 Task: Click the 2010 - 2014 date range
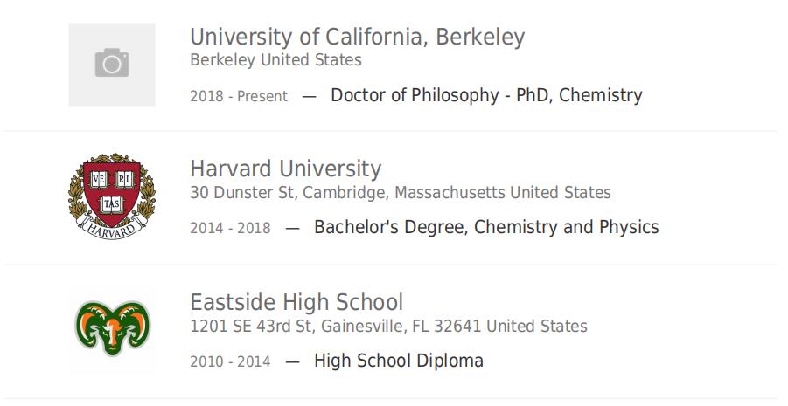(230, 361)
